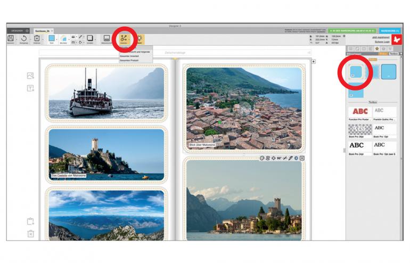Click the aerial Malcesine rooftops photo
410x263 pixels.
coord(244,109)
